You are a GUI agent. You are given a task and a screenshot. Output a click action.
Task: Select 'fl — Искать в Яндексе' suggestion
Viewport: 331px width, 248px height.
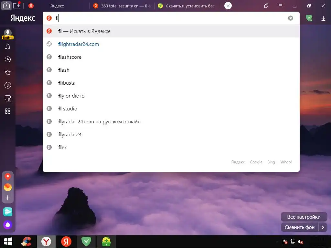coord(171,31)
